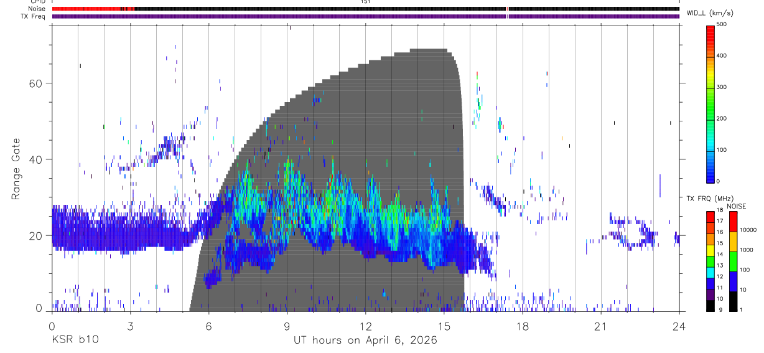This screenshot has width=764, height=353.
Task: Click the x-axis tick label 15
Action: pyautogui.click(x=444, y=326)
